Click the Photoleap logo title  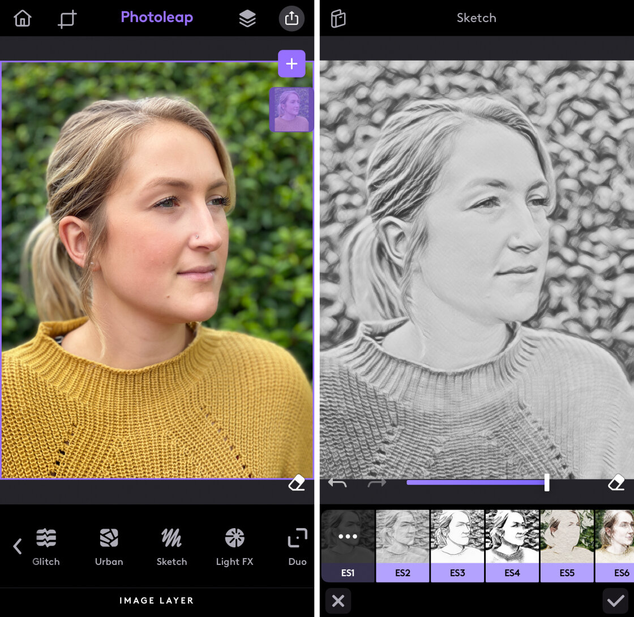pyautogui.click(x=157, y=18)
